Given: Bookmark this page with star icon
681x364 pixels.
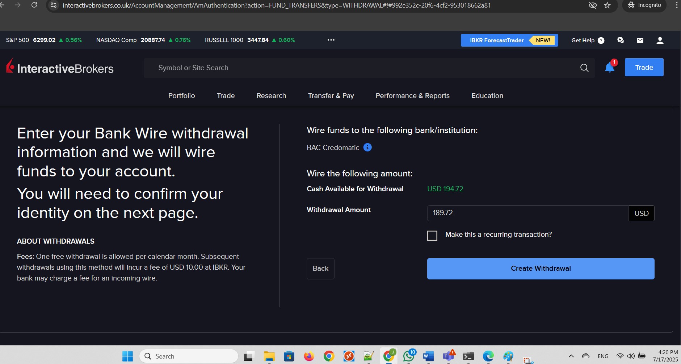Looking at the screenshot, I should coord(608,5).
